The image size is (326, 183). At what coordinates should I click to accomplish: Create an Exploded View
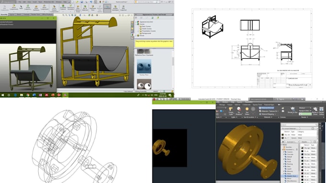(x=93, y=8)
